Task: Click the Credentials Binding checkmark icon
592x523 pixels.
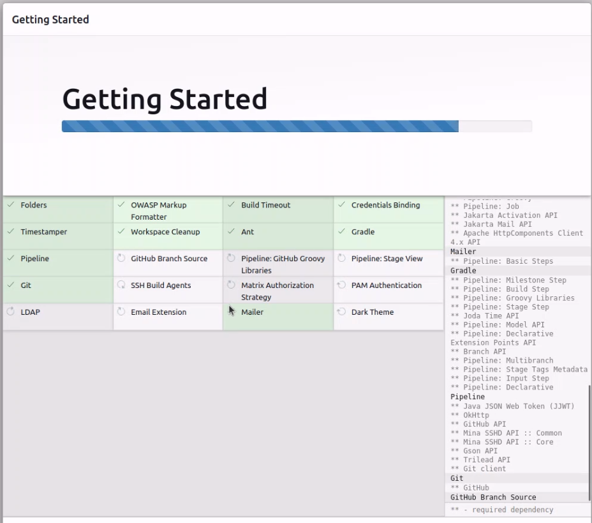Action: [x=341, y=205]
